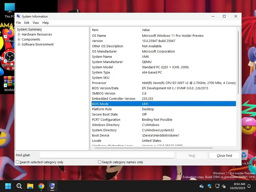The height and width of the screenshot is (192, 256).
Task: Open the File menu
Action: (18, 23)
